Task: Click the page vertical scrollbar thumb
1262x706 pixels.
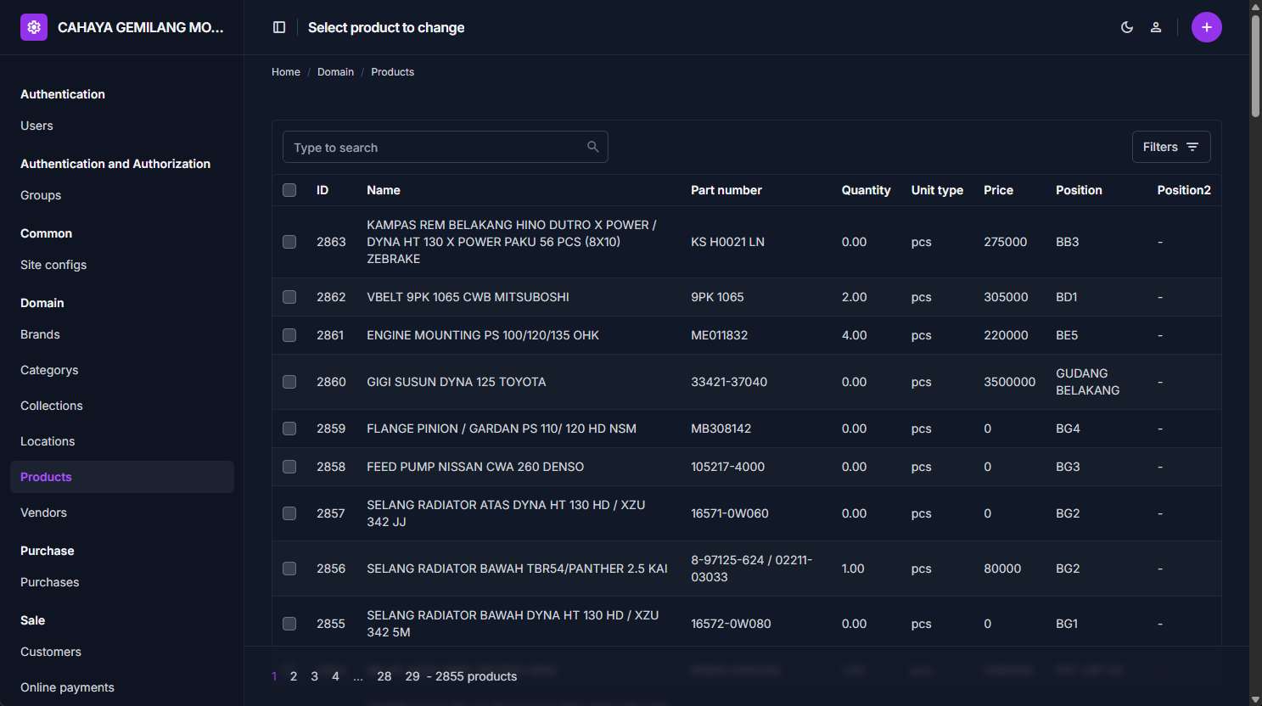Action: [1255, 64]
